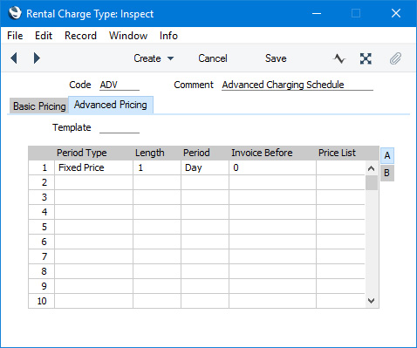The width and height of the screenshot is (417, 348).
Task: Switch grid to flip A
Action: 387,155
